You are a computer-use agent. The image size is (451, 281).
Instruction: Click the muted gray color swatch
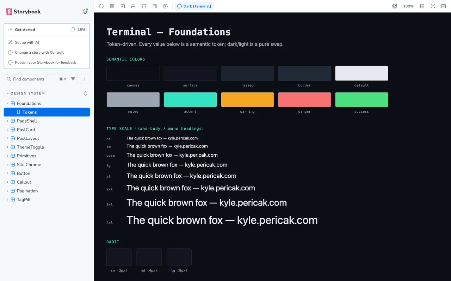133,100
